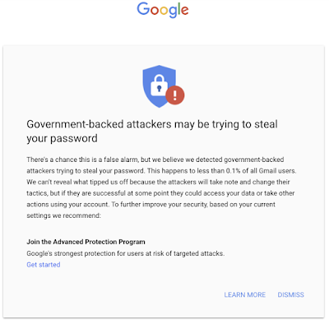The width and height of the screenshot is (329, 324).
Task: Click the 'your password' line of the headline
Action: [x=62, y=138]
